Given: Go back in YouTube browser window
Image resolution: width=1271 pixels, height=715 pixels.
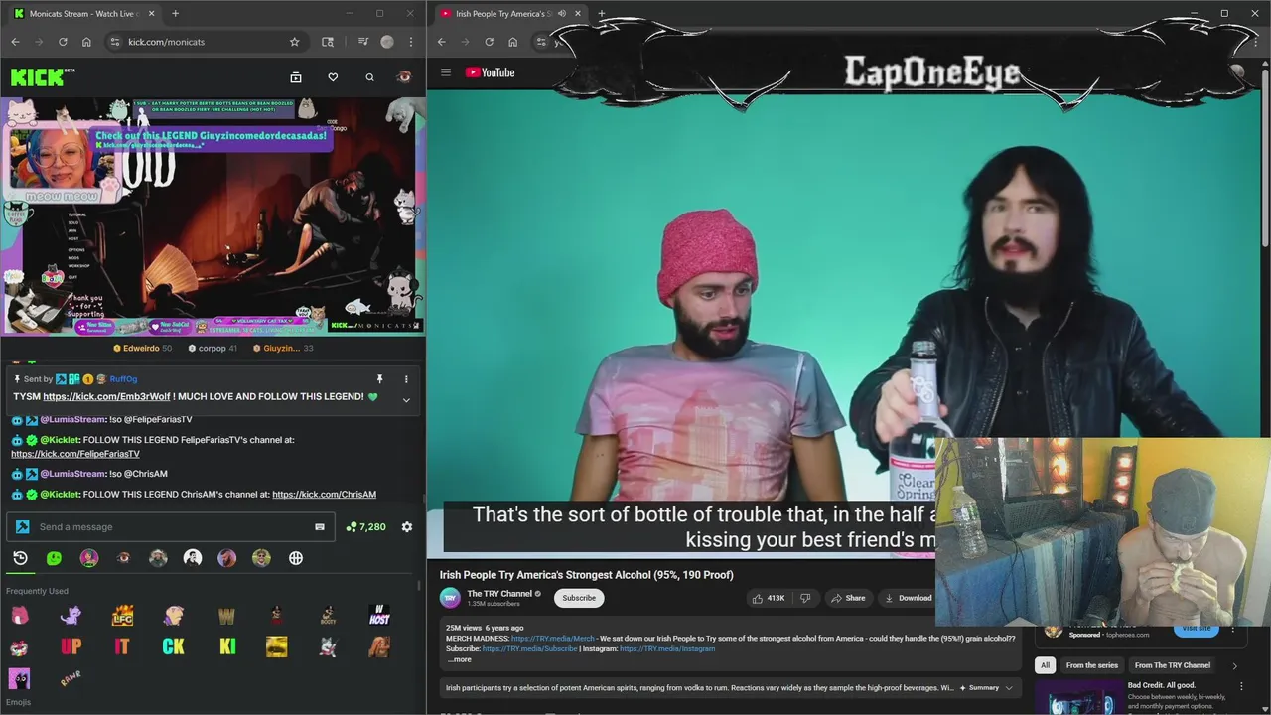Looking at the screenshot, I should tap(441, 42).
